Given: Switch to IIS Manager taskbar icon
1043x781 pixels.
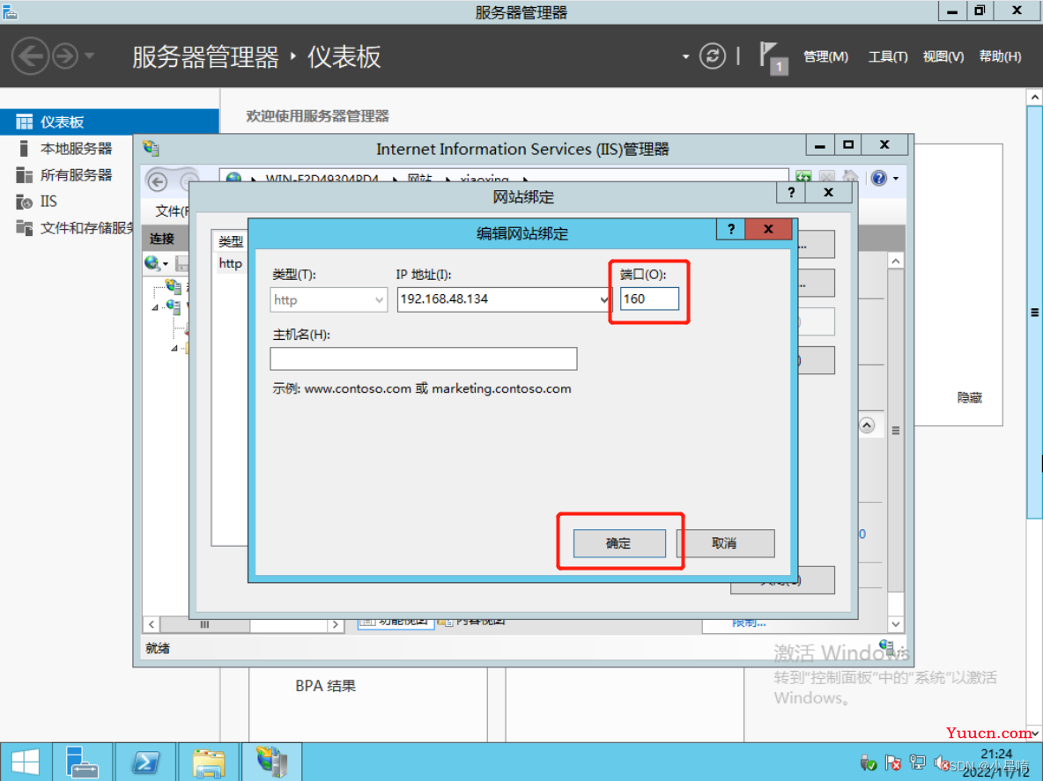Looking at the screenshot, I should pos(271,762).
